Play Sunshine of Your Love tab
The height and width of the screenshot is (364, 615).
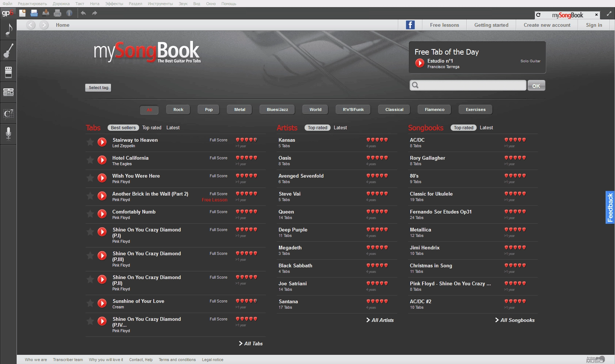point(102,303)
